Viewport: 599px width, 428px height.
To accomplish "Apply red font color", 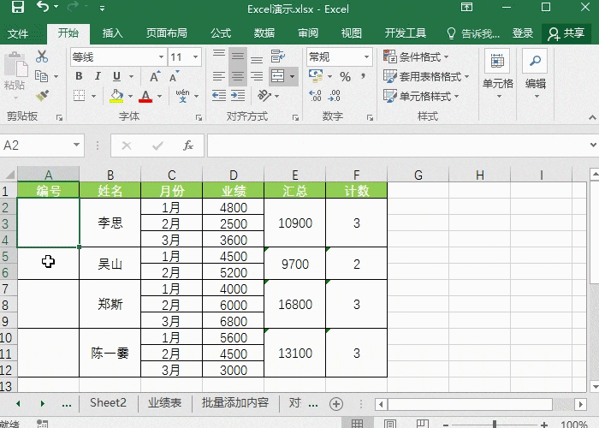I will (x=145, y=96).
